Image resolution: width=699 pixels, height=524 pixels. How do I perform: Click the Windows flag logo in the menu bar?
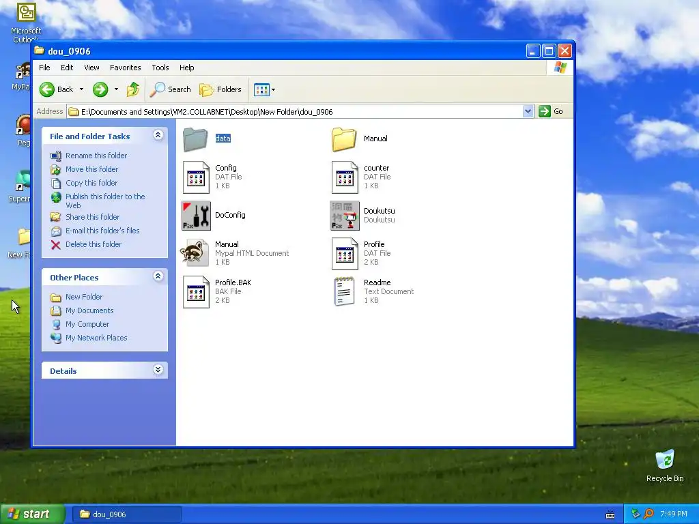point(560,68)
